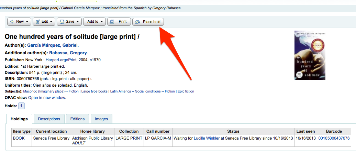Click the book cover thumbnail
Screen dimensions: 356x153
tap(310, 55)
